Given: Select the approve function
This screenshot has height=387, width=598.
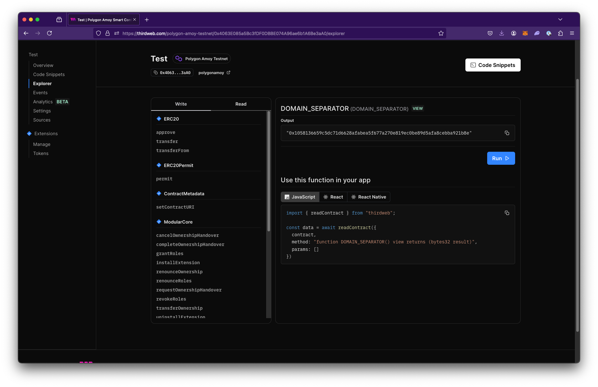Looking at the screenshot, I should tap(166, 132).
